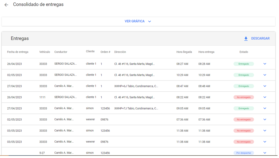Screen dimensions: 279x158
Task: Click the Fecha de entrega column header
Action: [18, 52]
